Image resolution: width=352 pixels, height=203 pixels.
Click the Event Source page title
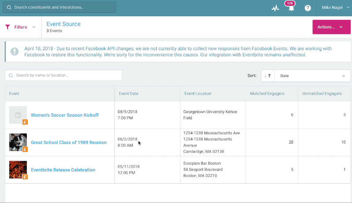[x=63, y=24]
